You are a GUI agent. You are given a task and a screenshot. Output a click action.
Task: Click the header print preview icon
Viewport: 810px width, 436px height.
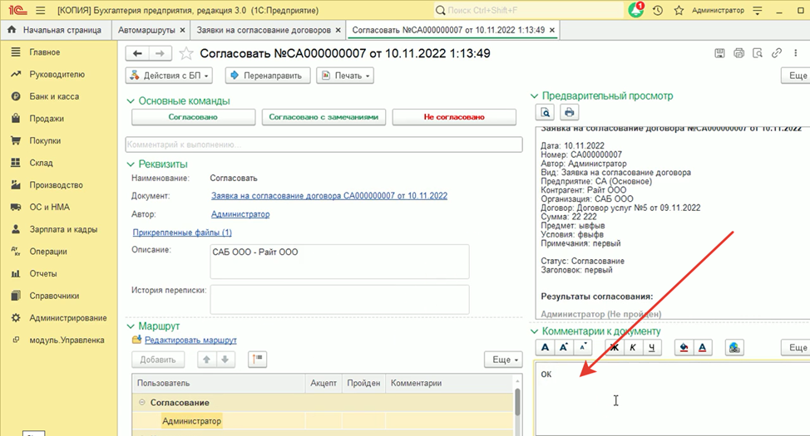click(758, 53)
